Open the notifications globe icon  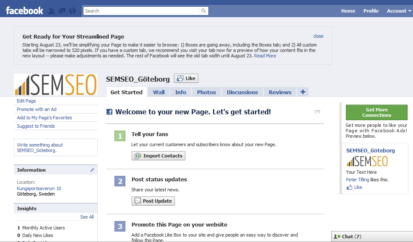tap(73, 11)
